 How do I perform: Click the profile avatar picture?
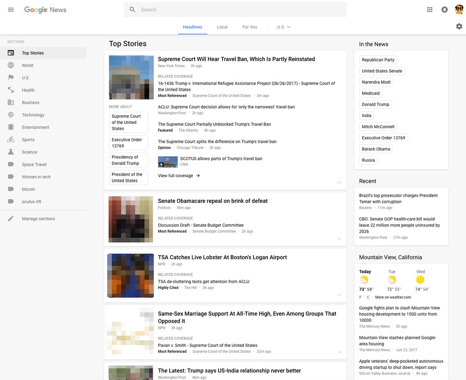point(459,9)
